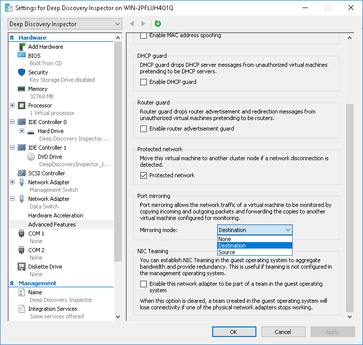
Task: Click the DVD Drive disc icon
Action: [31, 157]
